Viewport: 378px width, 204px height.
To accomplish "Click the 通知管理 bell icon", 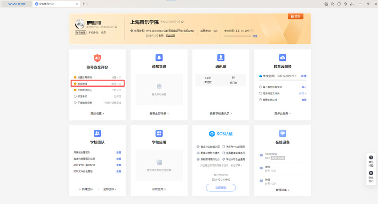I will (159, 58).
